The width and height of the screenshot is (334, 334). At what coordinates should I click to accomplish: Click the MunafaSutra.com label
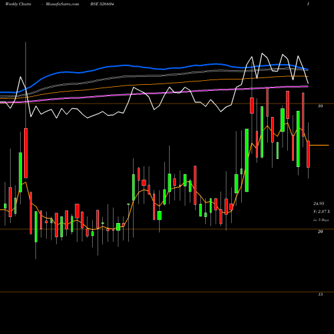point(62,4)
